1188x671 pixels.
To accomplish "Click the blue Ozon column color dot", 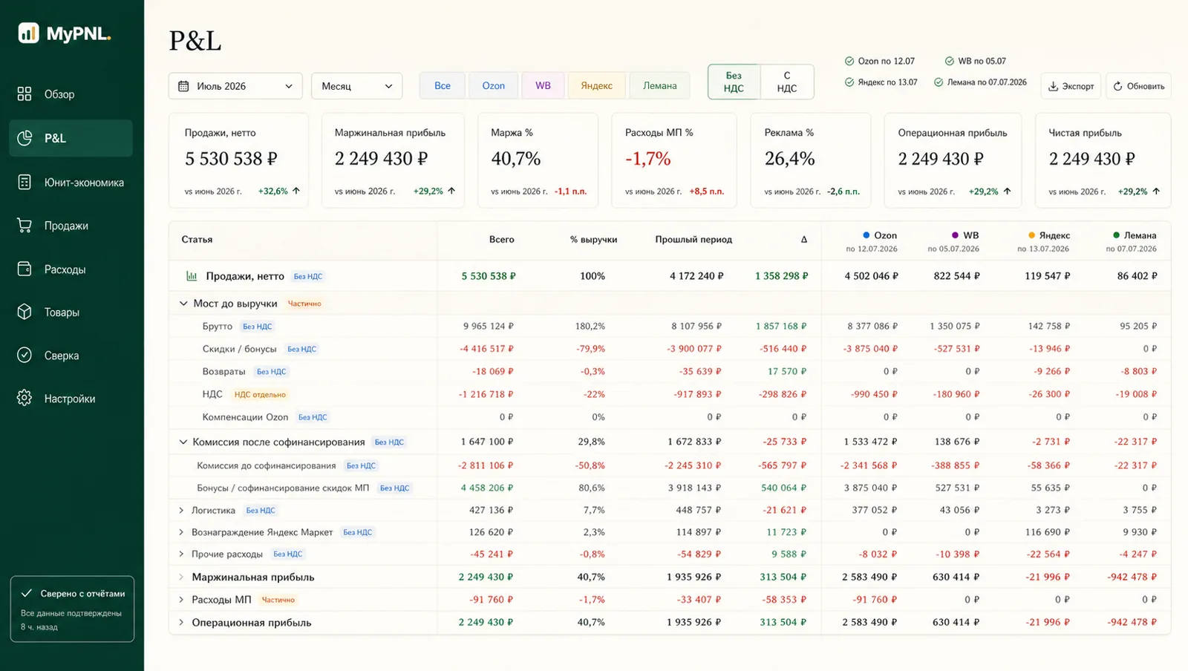I will [866, 235].
